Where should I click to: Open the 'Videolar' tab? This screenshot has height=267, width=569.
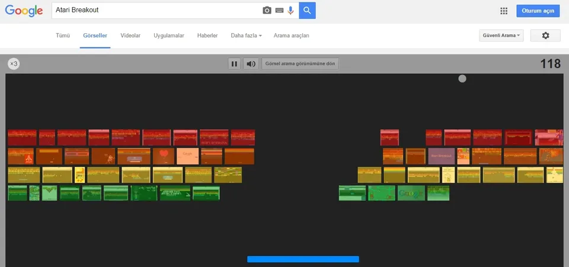click(130, 36)
